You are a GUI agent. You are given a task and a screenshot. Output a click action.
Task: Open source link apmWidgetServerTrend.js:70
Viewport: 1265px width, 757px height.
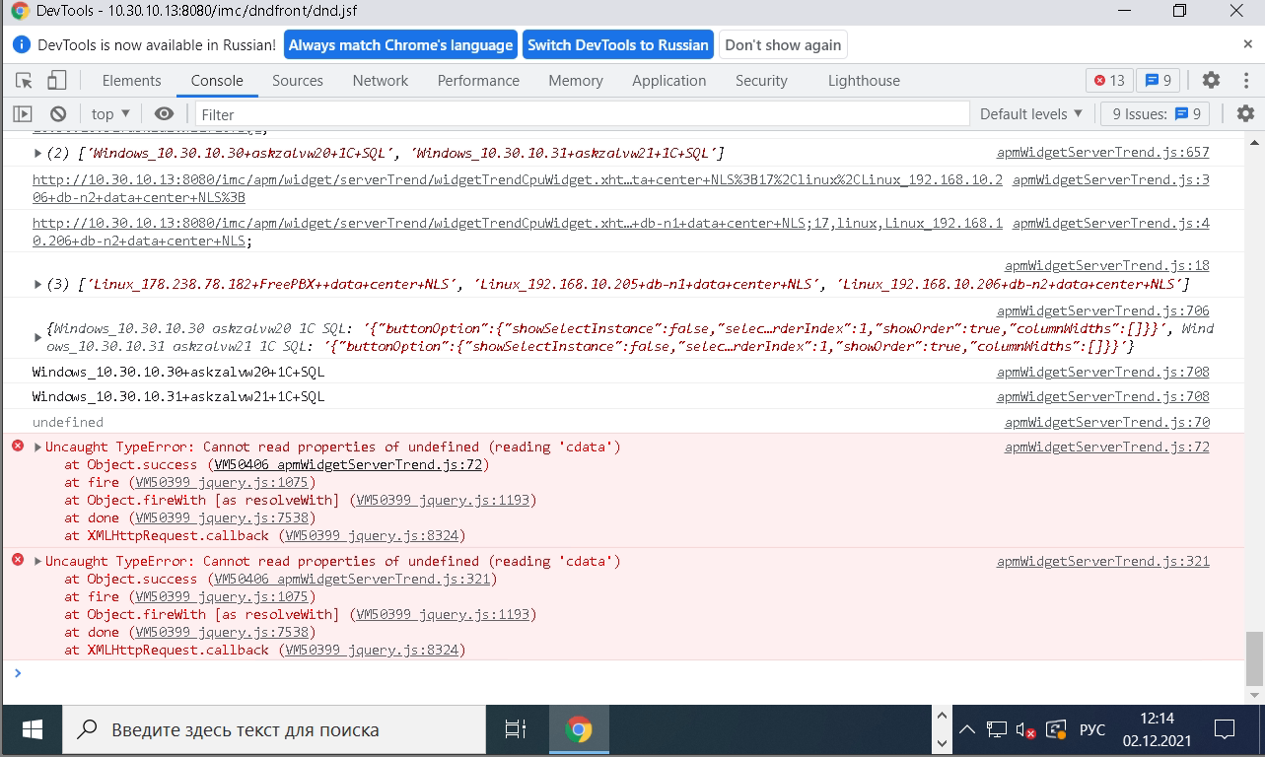(1107, 423)
